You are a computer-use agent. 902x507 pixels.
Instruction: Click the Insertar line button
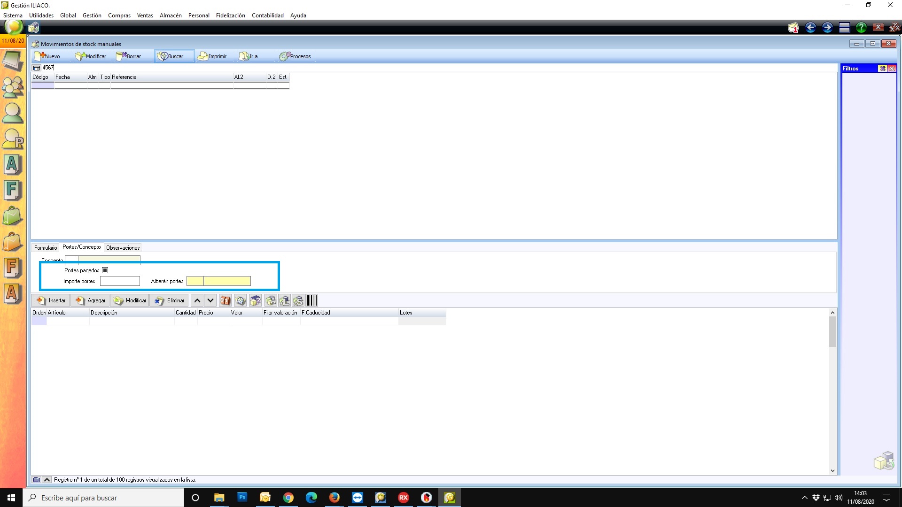click(x=51, y=300)
